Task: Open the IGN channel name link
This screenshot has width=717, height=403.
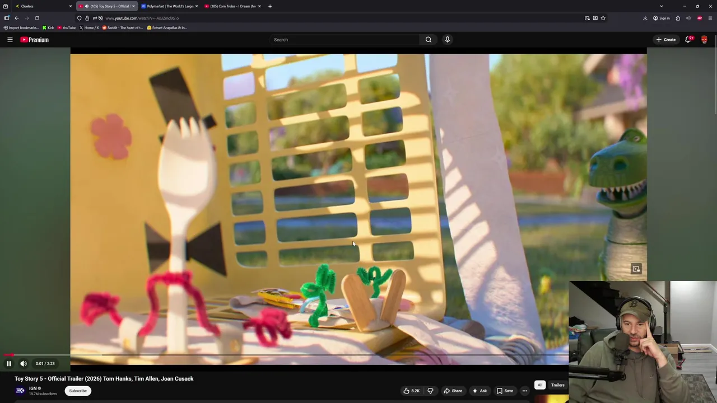Action: pyautogui.click(x=32, y=388)
